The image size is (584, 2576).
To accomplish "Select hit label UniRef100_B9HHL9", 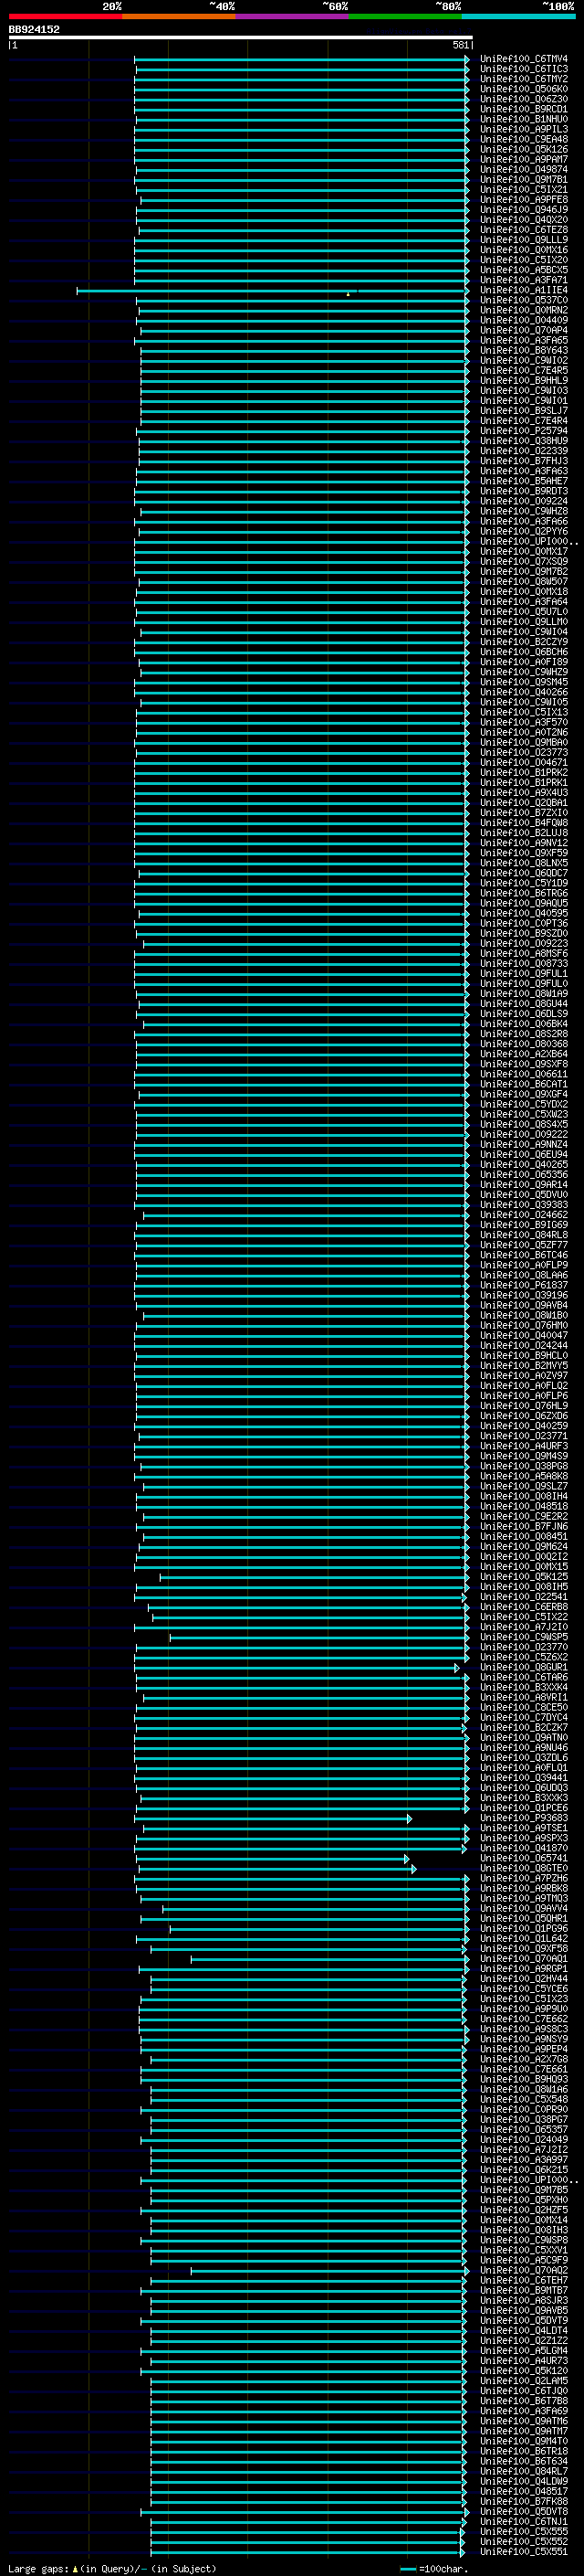I will tap(524, 380).
